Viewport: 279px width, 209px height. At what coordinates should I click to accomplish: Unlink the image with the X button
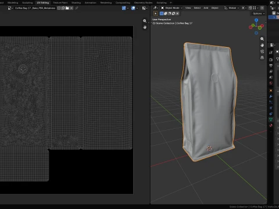[x=71, y=8]
